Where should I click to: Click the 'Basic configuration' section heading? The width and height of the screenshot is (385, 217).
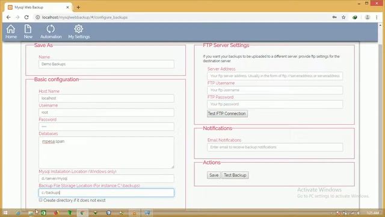tap(57, 80)
